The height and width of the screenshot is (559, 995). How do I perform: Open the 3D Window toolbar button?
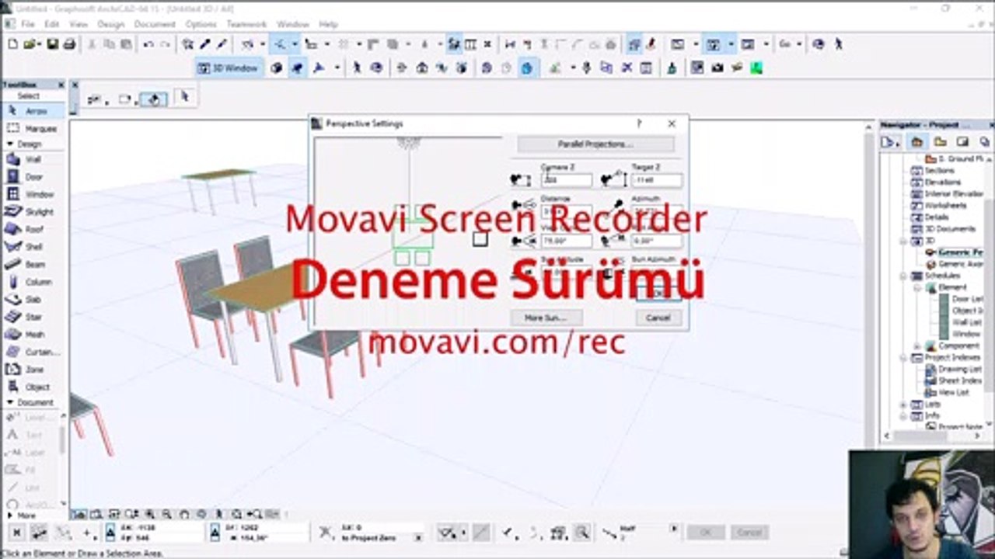click(228, 68)
